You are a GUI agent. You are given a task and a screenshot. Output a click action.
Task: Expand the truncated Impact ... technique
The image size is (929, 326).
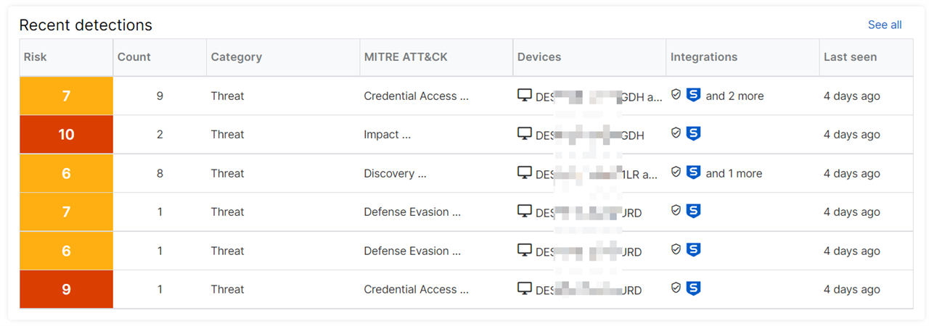388,135
